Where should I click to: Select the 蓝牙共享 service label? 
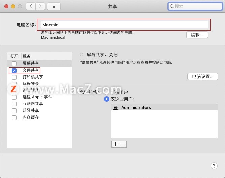pos(31,110)
